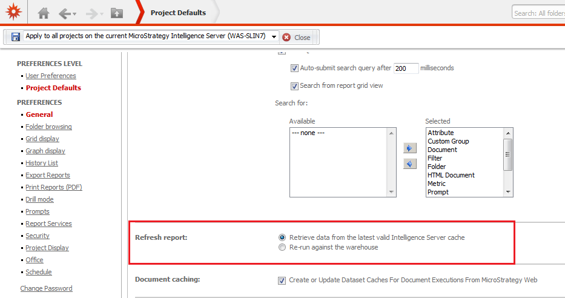Toggle Create or Update Dataset Caches checkbox
Image resolution: width=565 pixels, height=298 pixels.
tap(282, 280)
